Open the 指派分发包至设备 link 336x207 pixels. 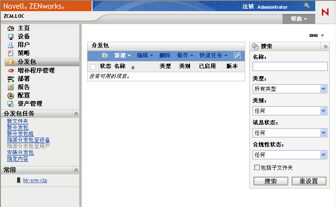pos(29,140)
